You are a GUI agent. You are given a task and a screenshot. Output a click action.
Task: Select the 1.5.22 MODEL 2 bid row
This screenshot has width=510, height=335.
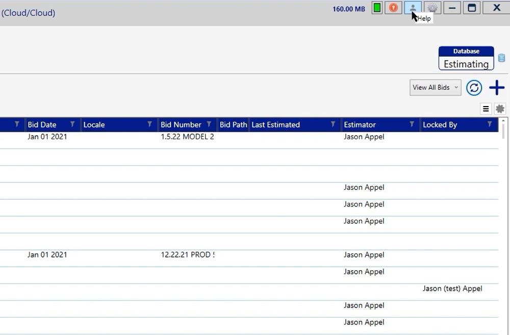point(187,137)
